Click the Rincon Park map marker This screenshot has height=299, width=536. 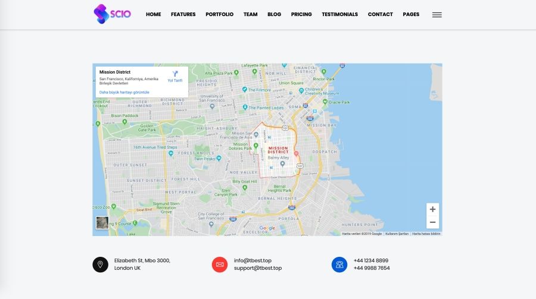tap(324, 72)
